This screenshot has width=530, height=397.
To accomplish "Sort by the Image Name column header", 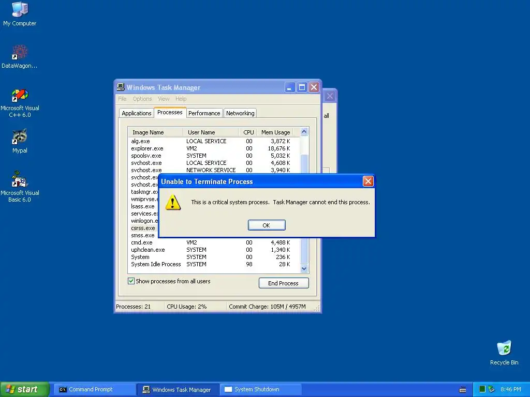I will (155, 132).
